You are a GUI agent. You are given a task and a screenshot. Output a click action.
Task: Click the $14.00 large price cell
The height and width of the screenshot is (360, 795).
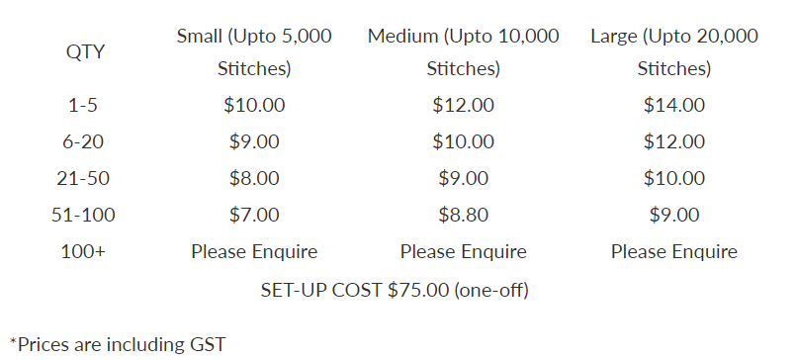(x=673, y=105)
